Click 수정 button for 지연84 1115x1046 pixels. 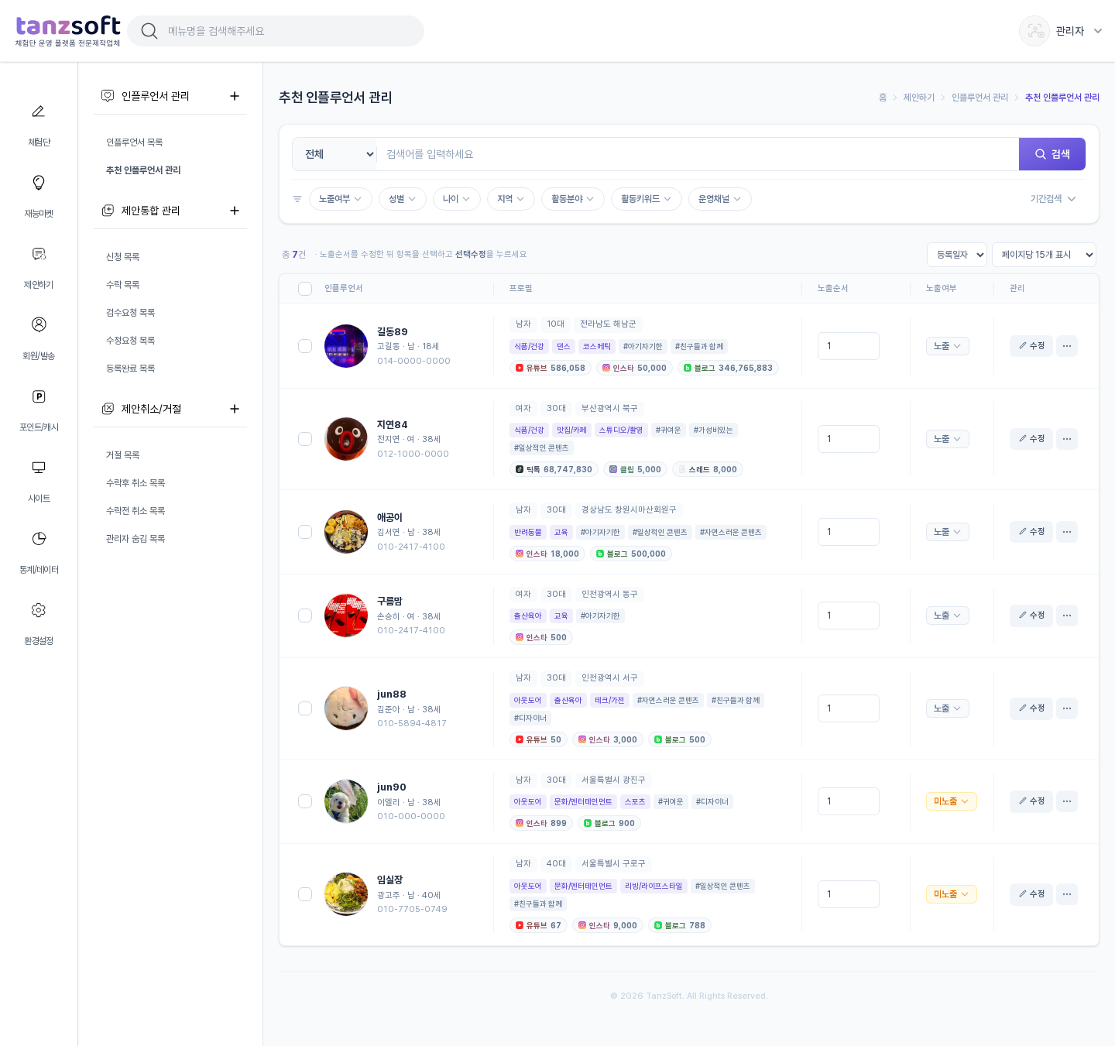point(1031,439)
